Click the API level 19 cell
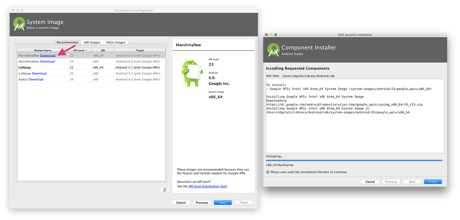Image resolution: width=460 pixels, height=220 pixels. click(80, 80)
